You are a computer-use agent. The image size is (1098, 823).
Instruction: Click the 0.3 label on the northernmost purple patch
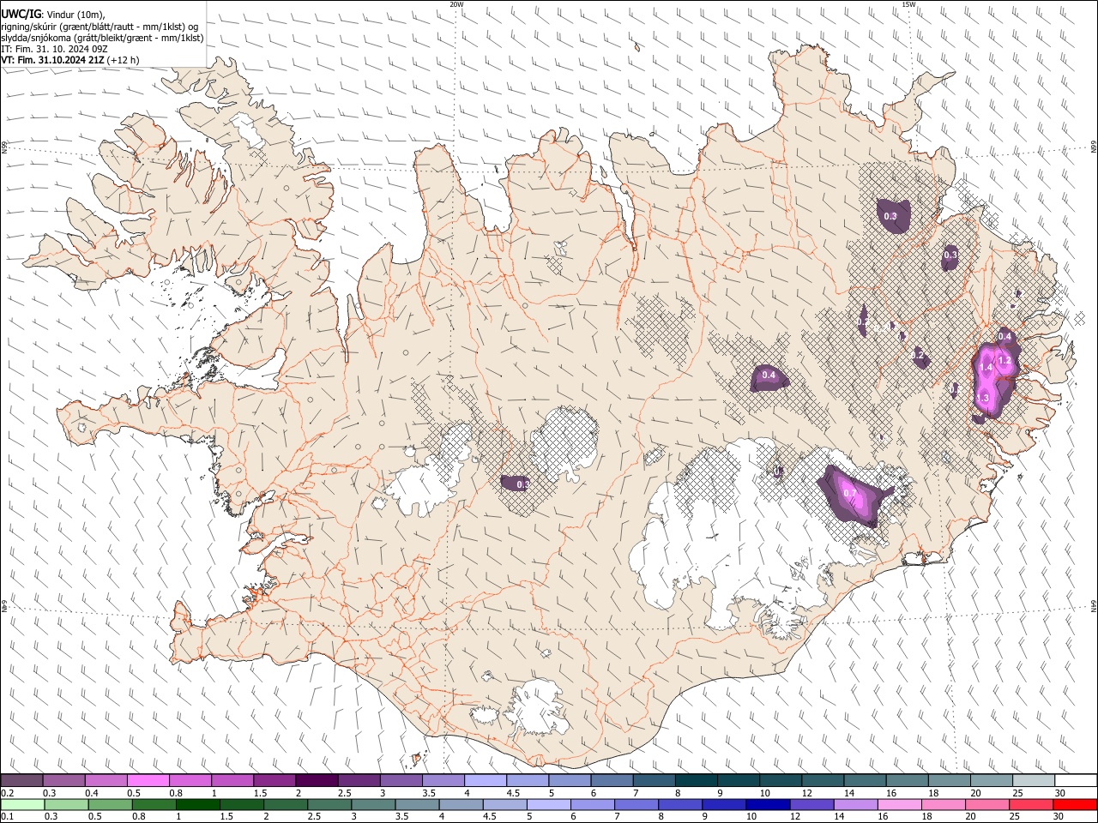coord(890,216)
